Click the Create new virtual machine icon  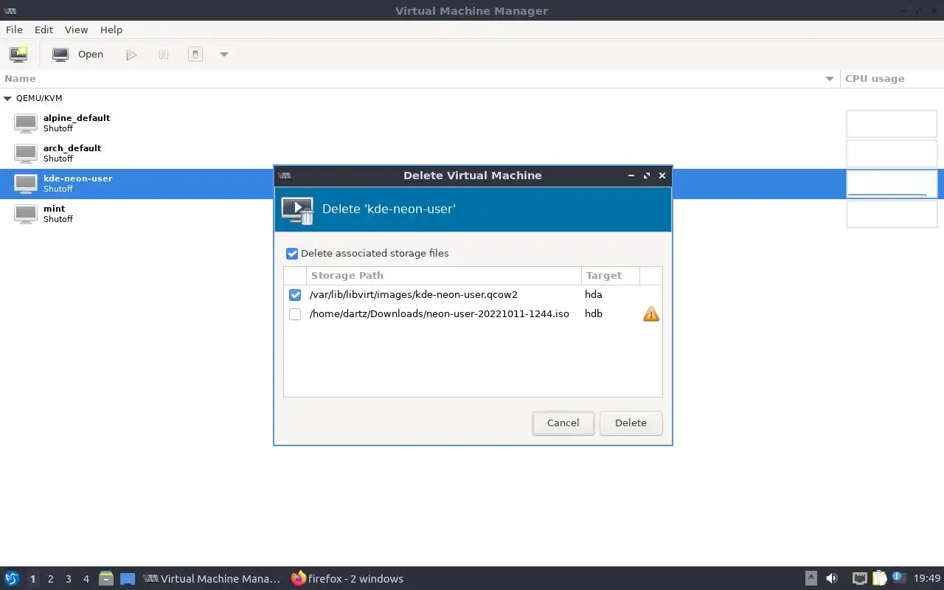coord(18,54)
